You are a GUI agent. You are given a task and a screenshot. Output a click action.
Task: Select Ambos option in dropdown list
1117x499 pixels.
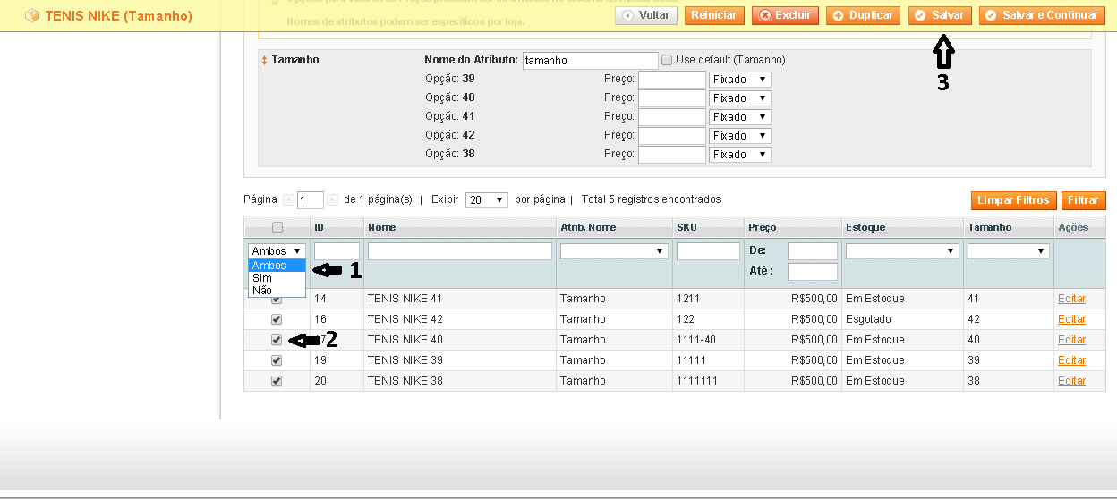pos(277,266)
